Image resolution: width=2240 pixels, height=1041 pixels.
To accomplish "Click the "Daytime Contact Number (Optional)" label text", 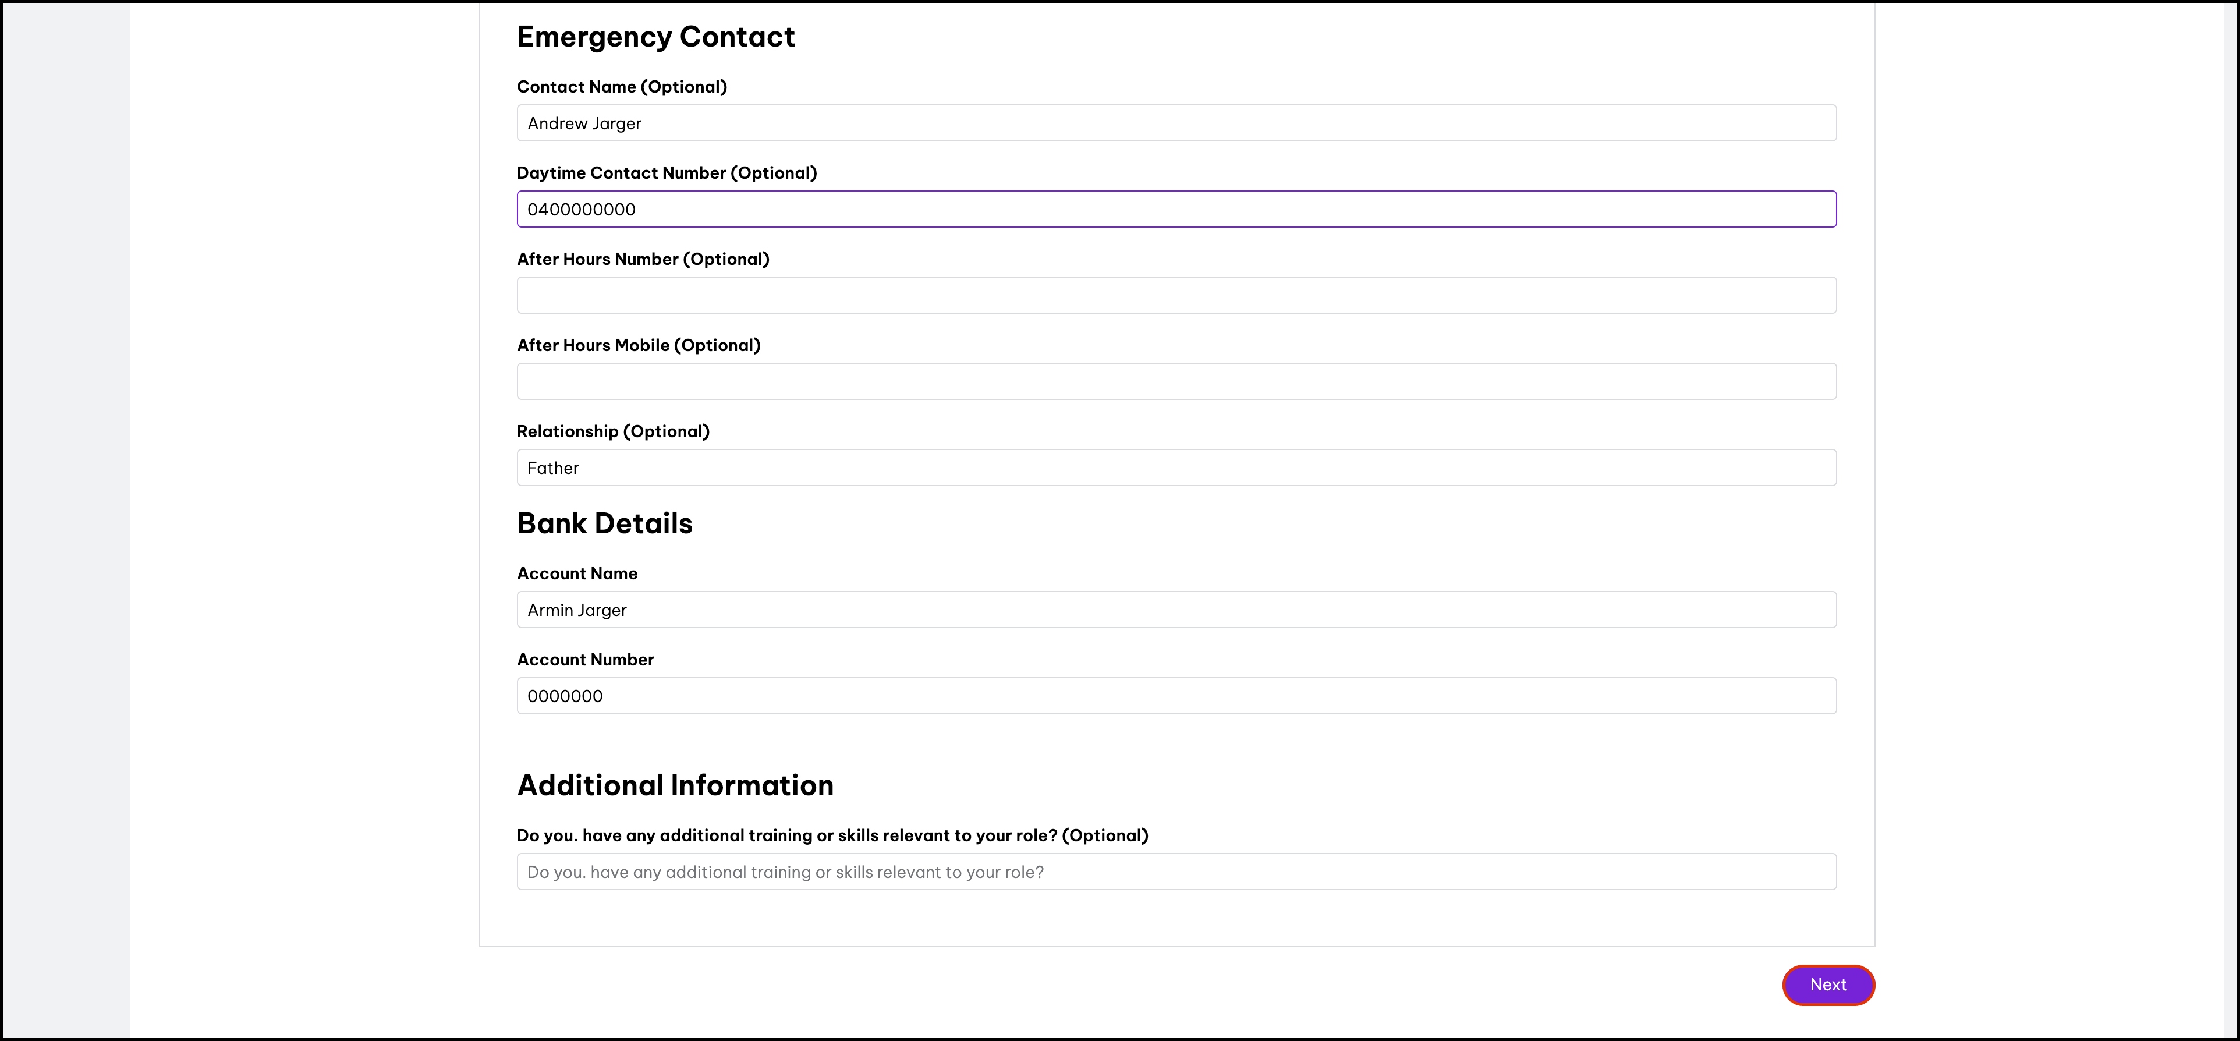I will [667, 173].
